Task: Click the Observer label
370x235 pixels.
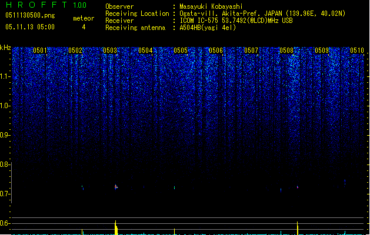Action: [119, 6]
